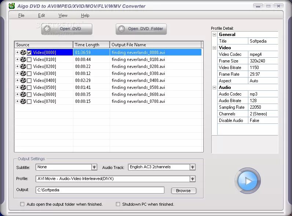The width and height of the screenshot is (292, 216).
Task: Click the Aigo app icon in title bar
Action: tap(12, 6)
